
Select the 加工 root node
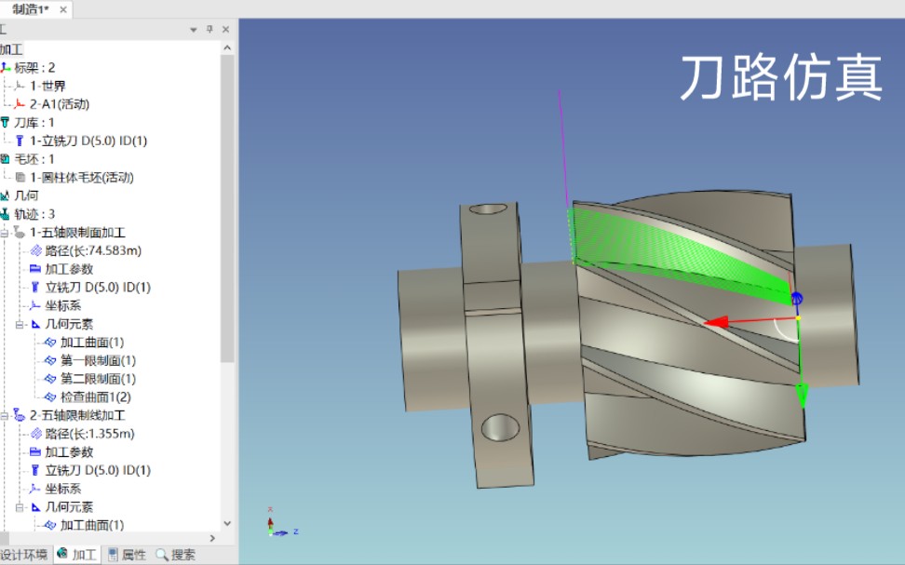(11, 49)
